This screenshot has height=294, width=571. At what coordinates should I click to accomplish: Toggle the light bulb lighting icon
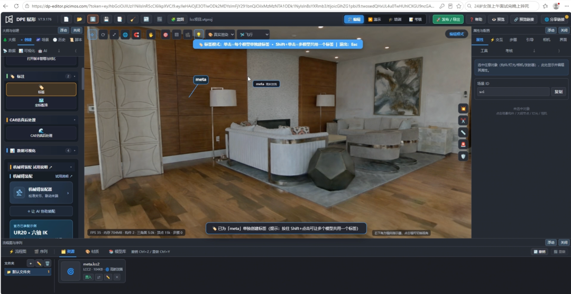[x=198, y=34]
